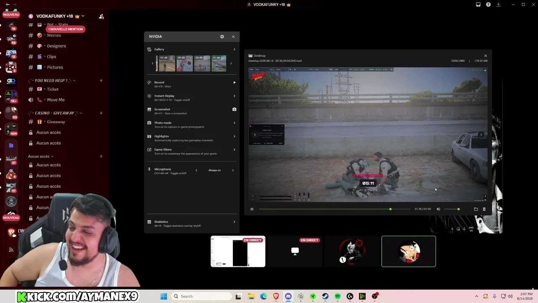This screenshot has height=303, width=538.
Task: Open NVIDIA overlay settings gear
Action: [222, 37]
